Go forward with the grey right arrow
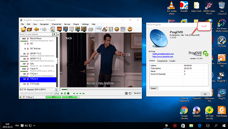The image size is (228, 129). click(x=44, y=30)
